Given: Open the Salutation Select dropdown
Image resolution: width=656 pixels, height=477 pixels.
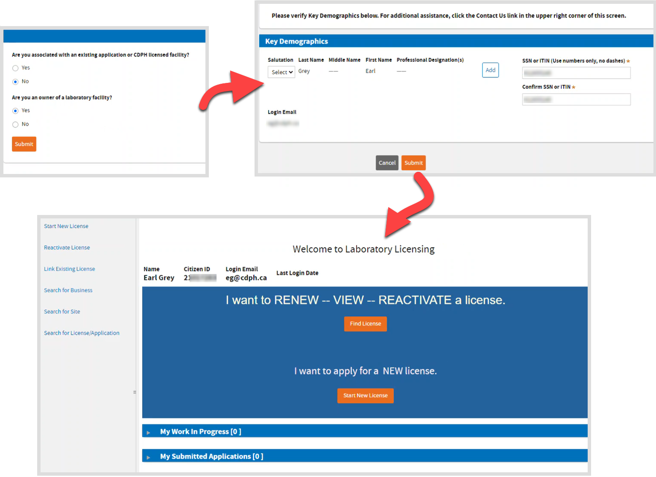Looking at the screenshot, I should [281, 72].
